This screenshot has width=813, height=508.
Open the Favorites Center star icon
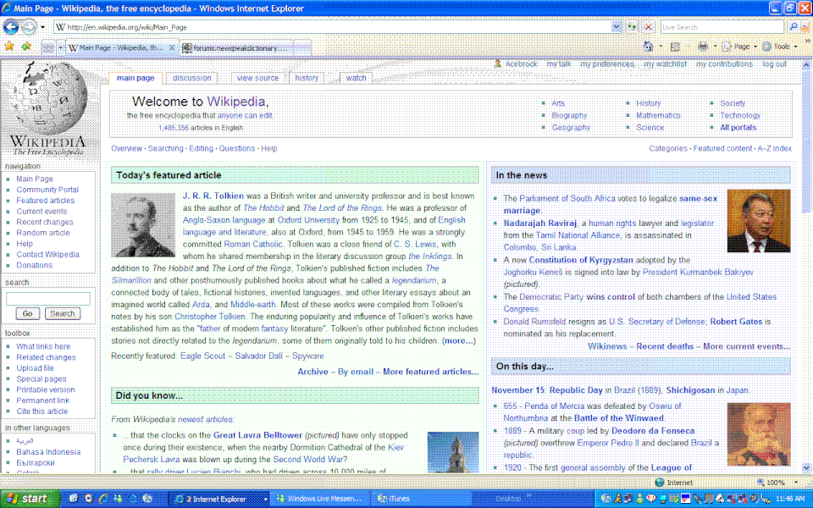pos(9,47)
